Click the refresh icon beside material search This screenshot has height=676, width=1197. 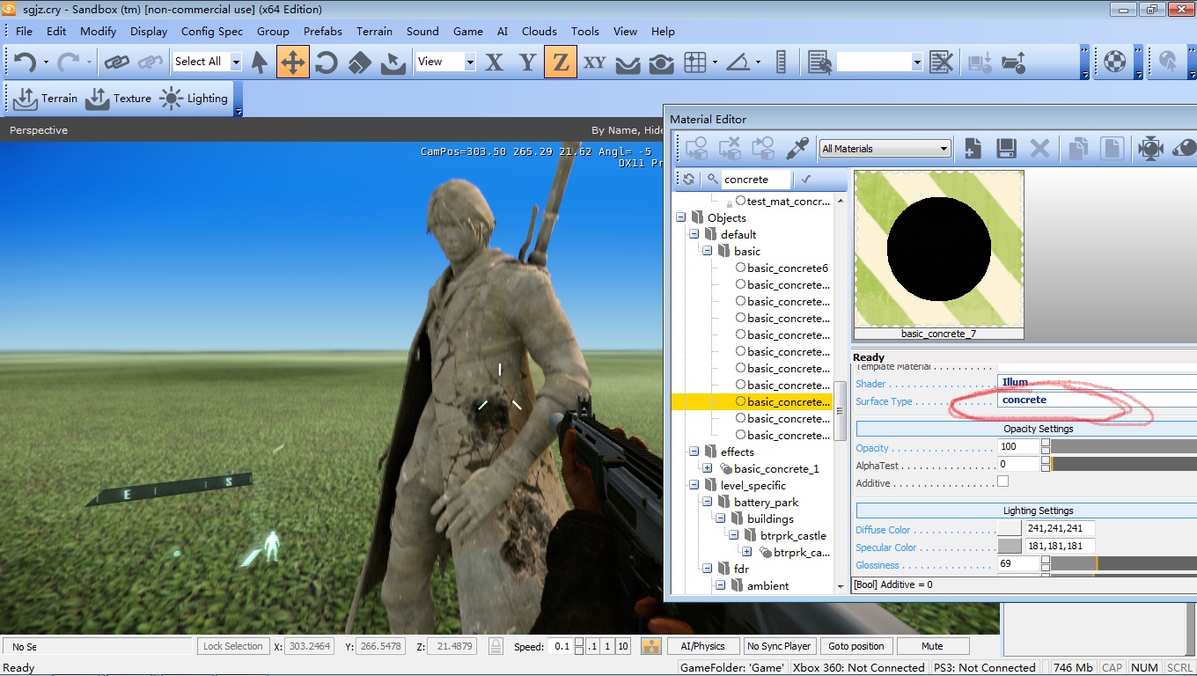(x=689, y=180)
